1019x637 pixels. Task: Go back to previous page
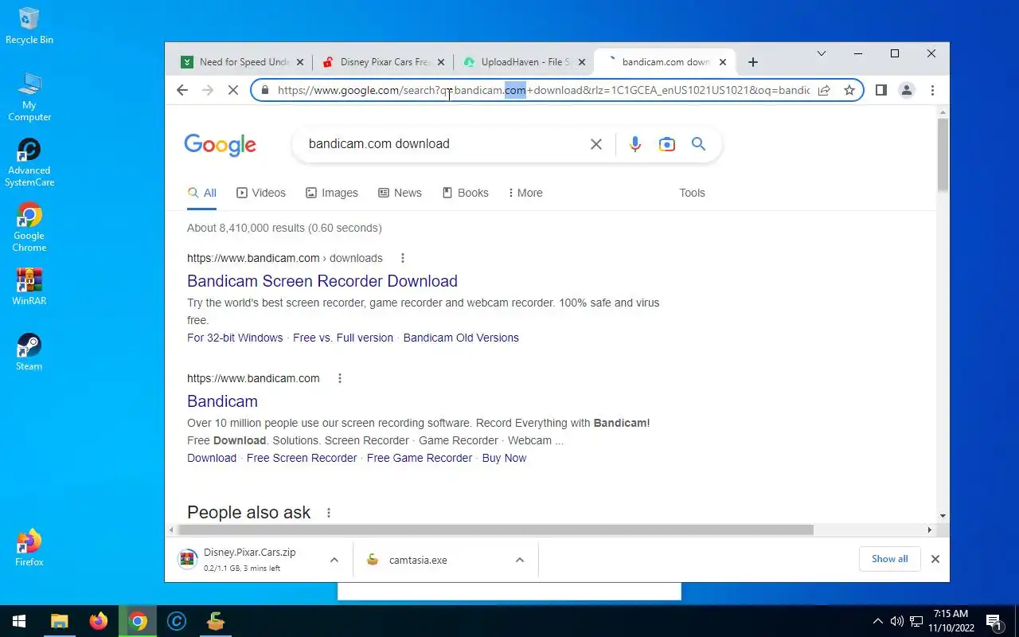[x=182, y=90]
